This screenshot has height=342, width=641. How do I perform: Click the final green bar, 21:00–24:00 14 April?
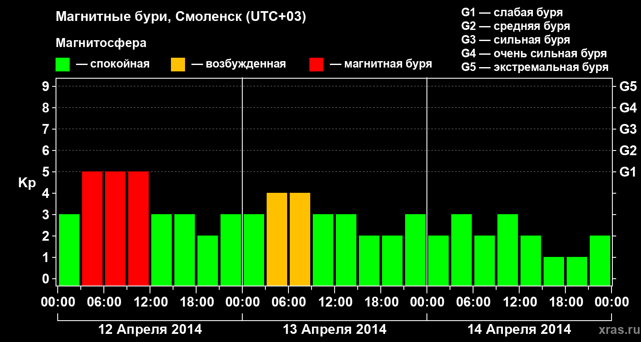600,260
